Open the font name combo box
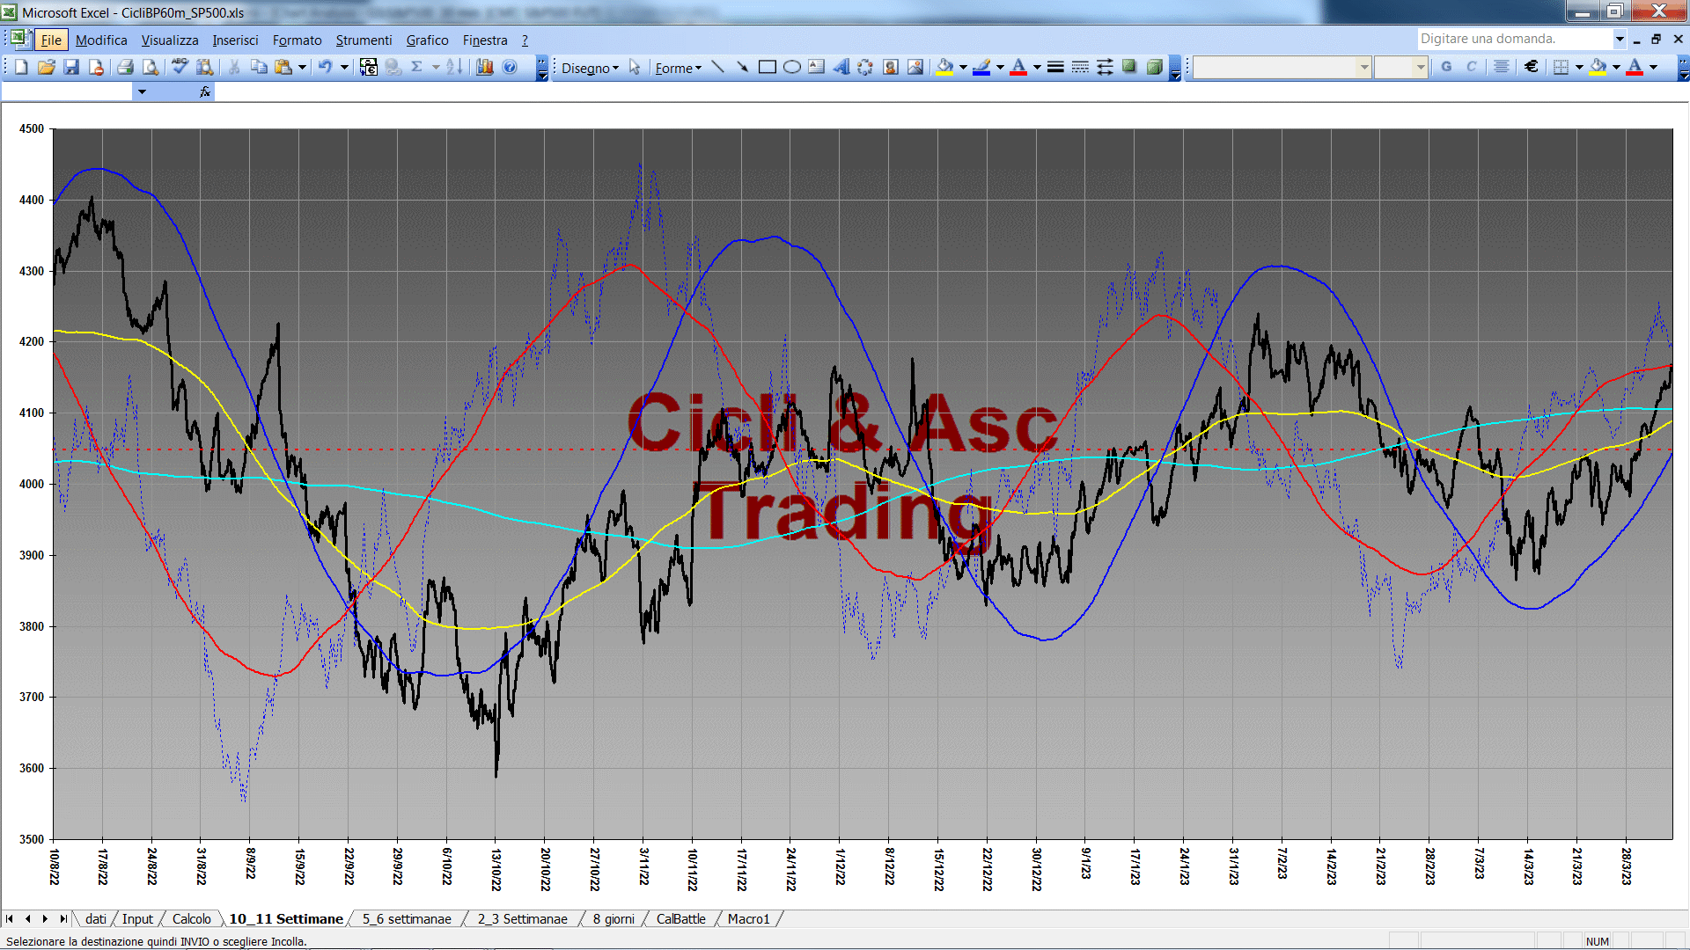The height and width of the screenshot is (950, 1690). click(x=1282, y=67)
